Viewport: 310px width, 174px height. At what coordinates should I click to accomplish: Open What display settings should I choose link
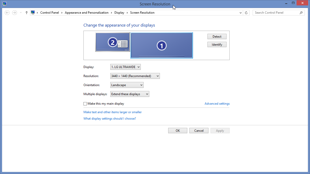coord(110,119)
